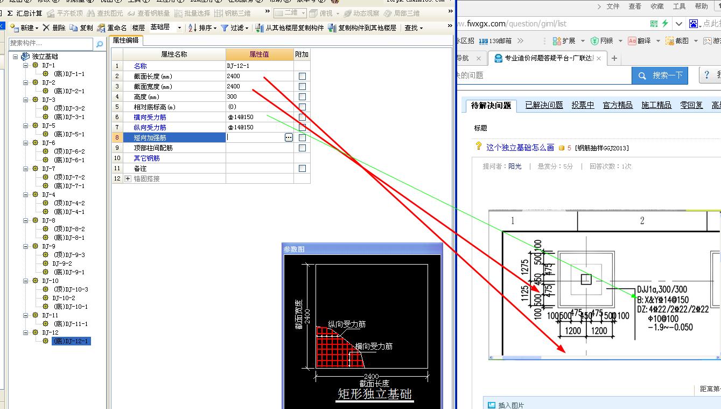Click the green lightning speed icon
This screenshot has width=721, height=409.
(x=665, y=23)
